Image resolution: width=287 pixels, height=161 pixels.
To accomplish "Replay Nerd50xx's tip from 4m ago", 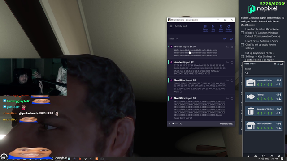I will point(232,98).
